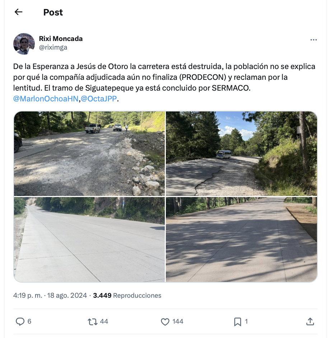The width and height of the screenshot is (331, 338).
Task: Repost using the retweet arrows icon
Action: (x=92, y=321)
